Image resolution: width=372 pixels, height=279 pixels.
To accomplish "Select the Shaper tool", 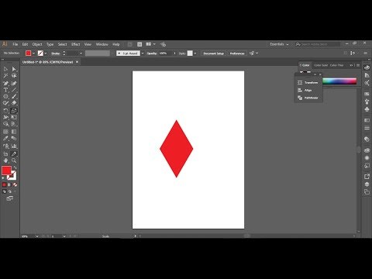I will pyautogui.click(x=5, y=103).
